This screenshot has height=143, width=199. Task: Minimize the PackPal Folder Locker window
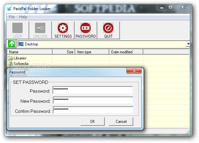(162, 7)
